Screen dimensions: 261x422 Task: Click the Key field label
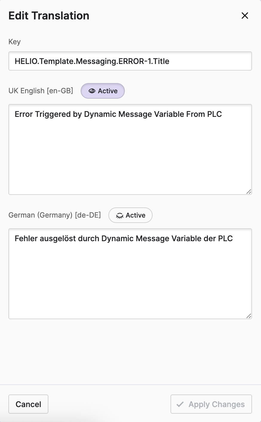tap(15, 42)
